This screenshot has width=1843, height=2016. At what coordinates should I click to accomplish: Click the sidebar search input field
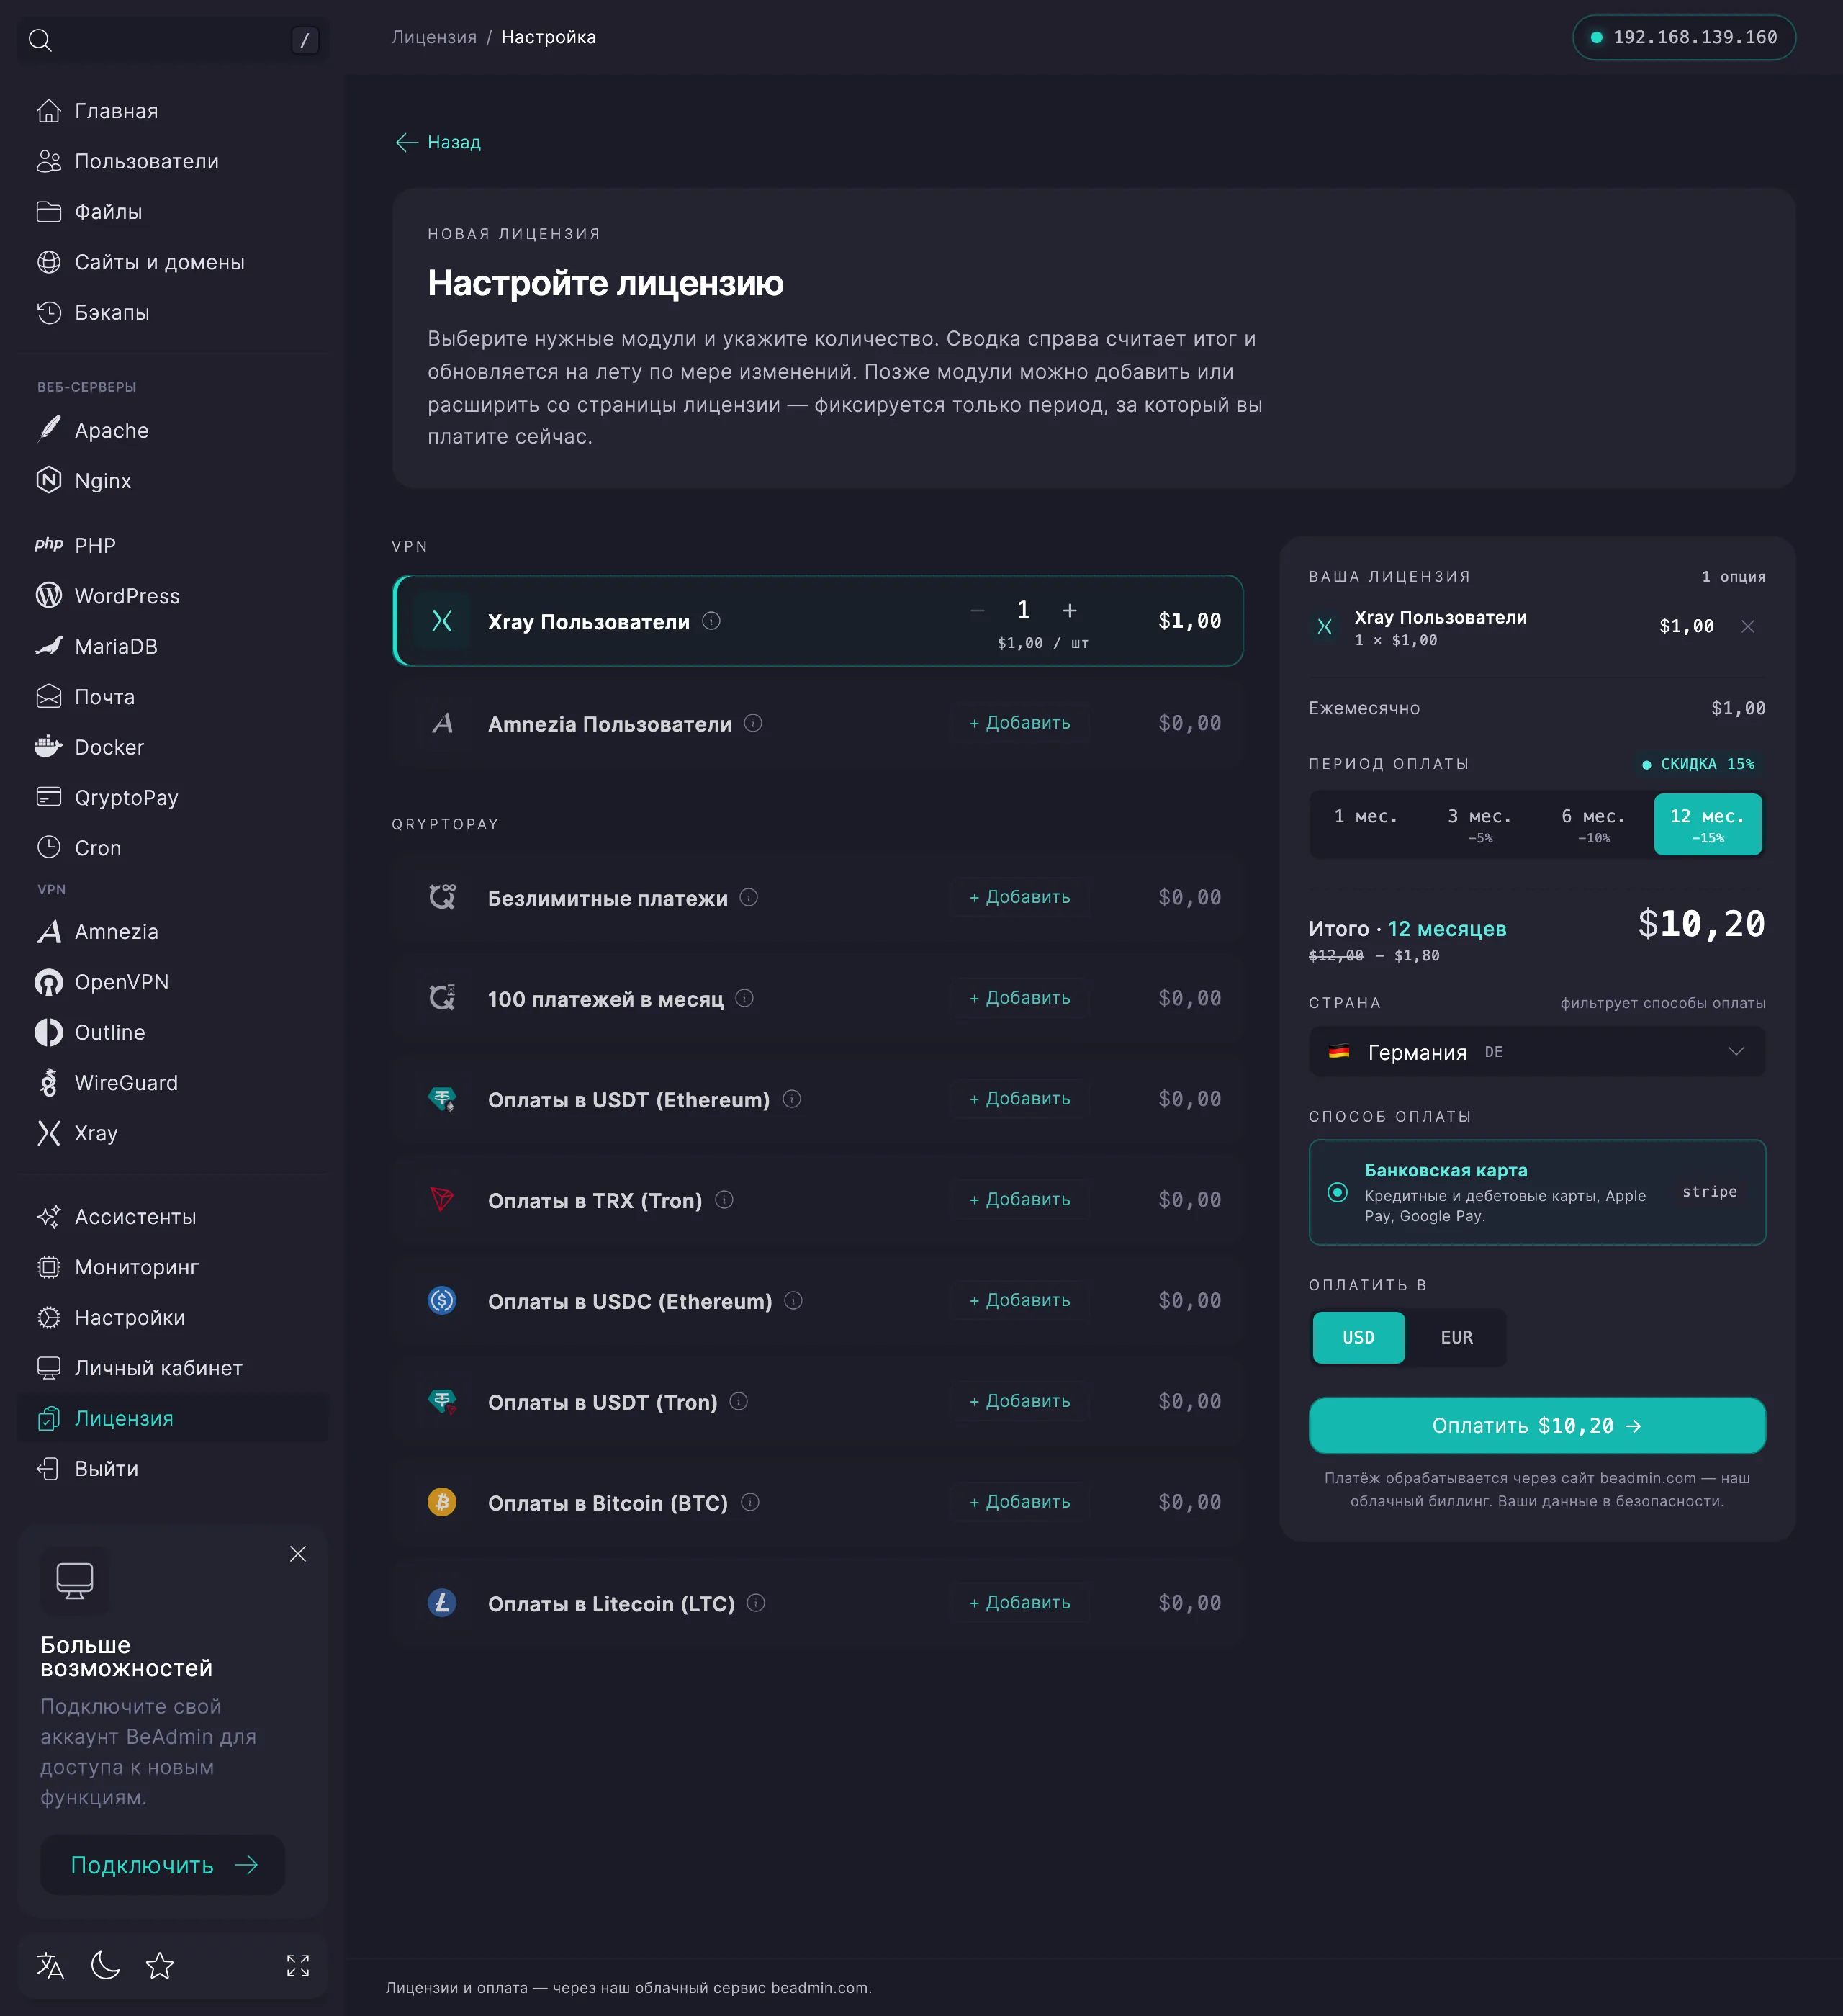click(x=172, y=40)
